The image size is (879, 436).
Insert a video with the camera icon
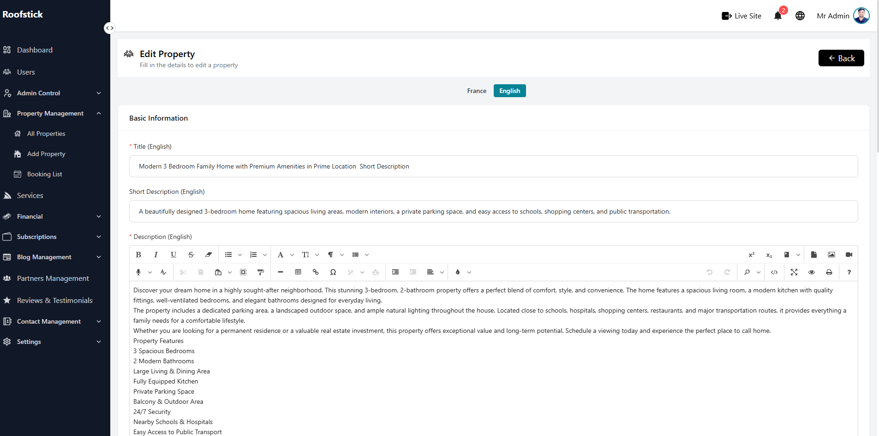pos(849,255)
